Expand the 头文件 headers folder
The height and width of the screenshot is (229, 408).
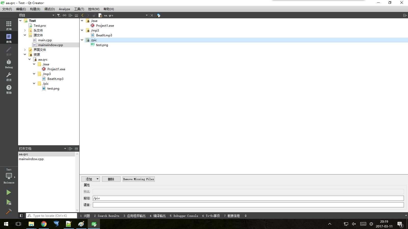coord(25,30)
